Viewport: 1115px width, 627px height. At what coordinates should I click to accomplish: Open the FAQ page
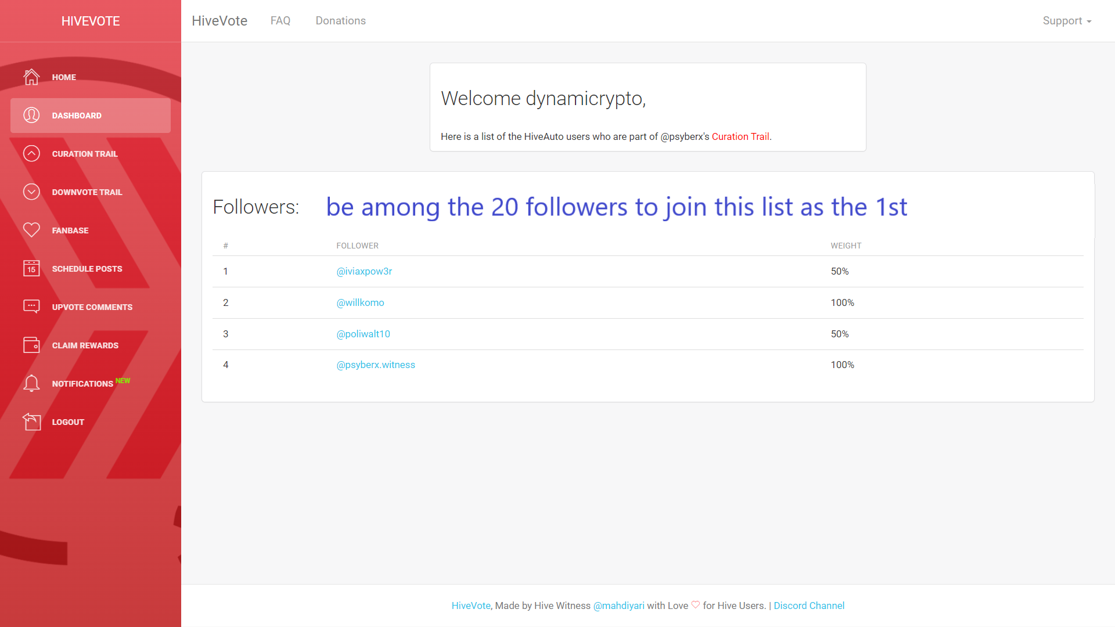click(280, 21)
